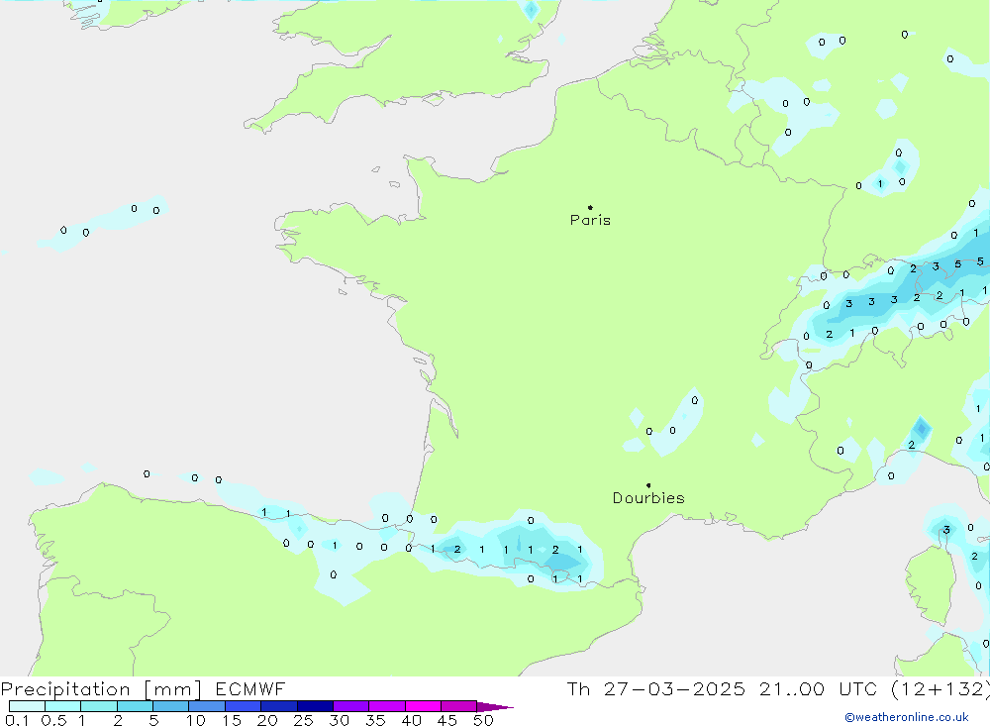Click the legend value '20'
This screenshot has height=726, width=990.
click(267, 720)
